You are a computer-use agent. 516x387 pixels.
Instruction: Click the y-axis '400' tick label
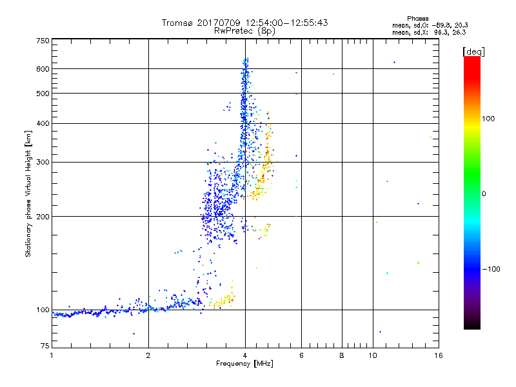coord(43,123)
